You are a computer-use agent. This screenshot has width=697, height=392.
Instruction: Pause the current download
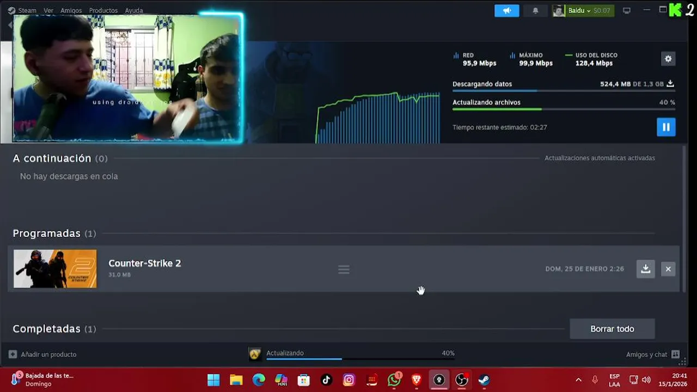(x=666, y=127)
